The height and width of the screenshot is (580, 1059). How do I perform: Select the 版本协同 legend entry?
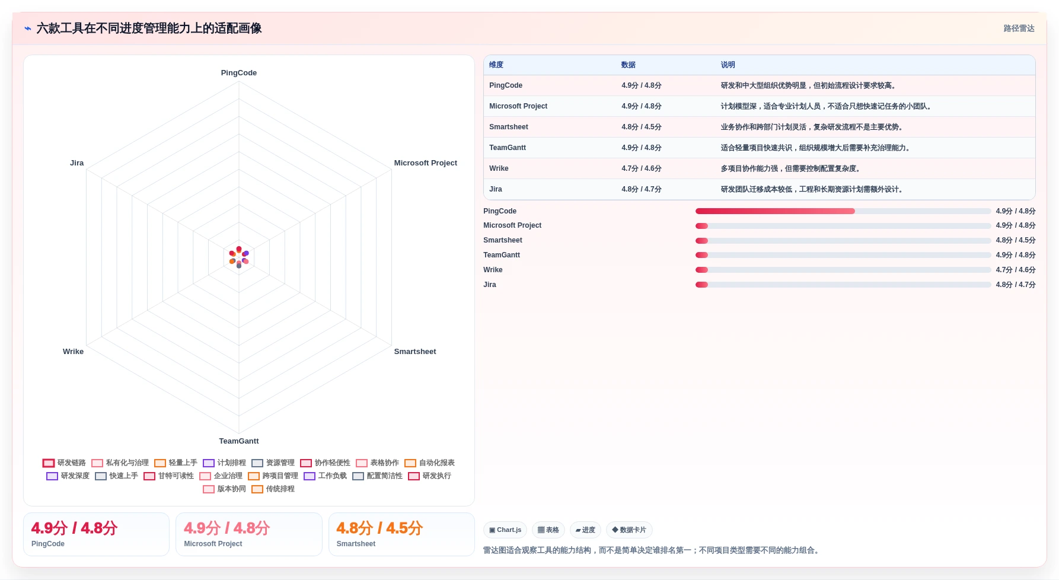pos(224,489)
